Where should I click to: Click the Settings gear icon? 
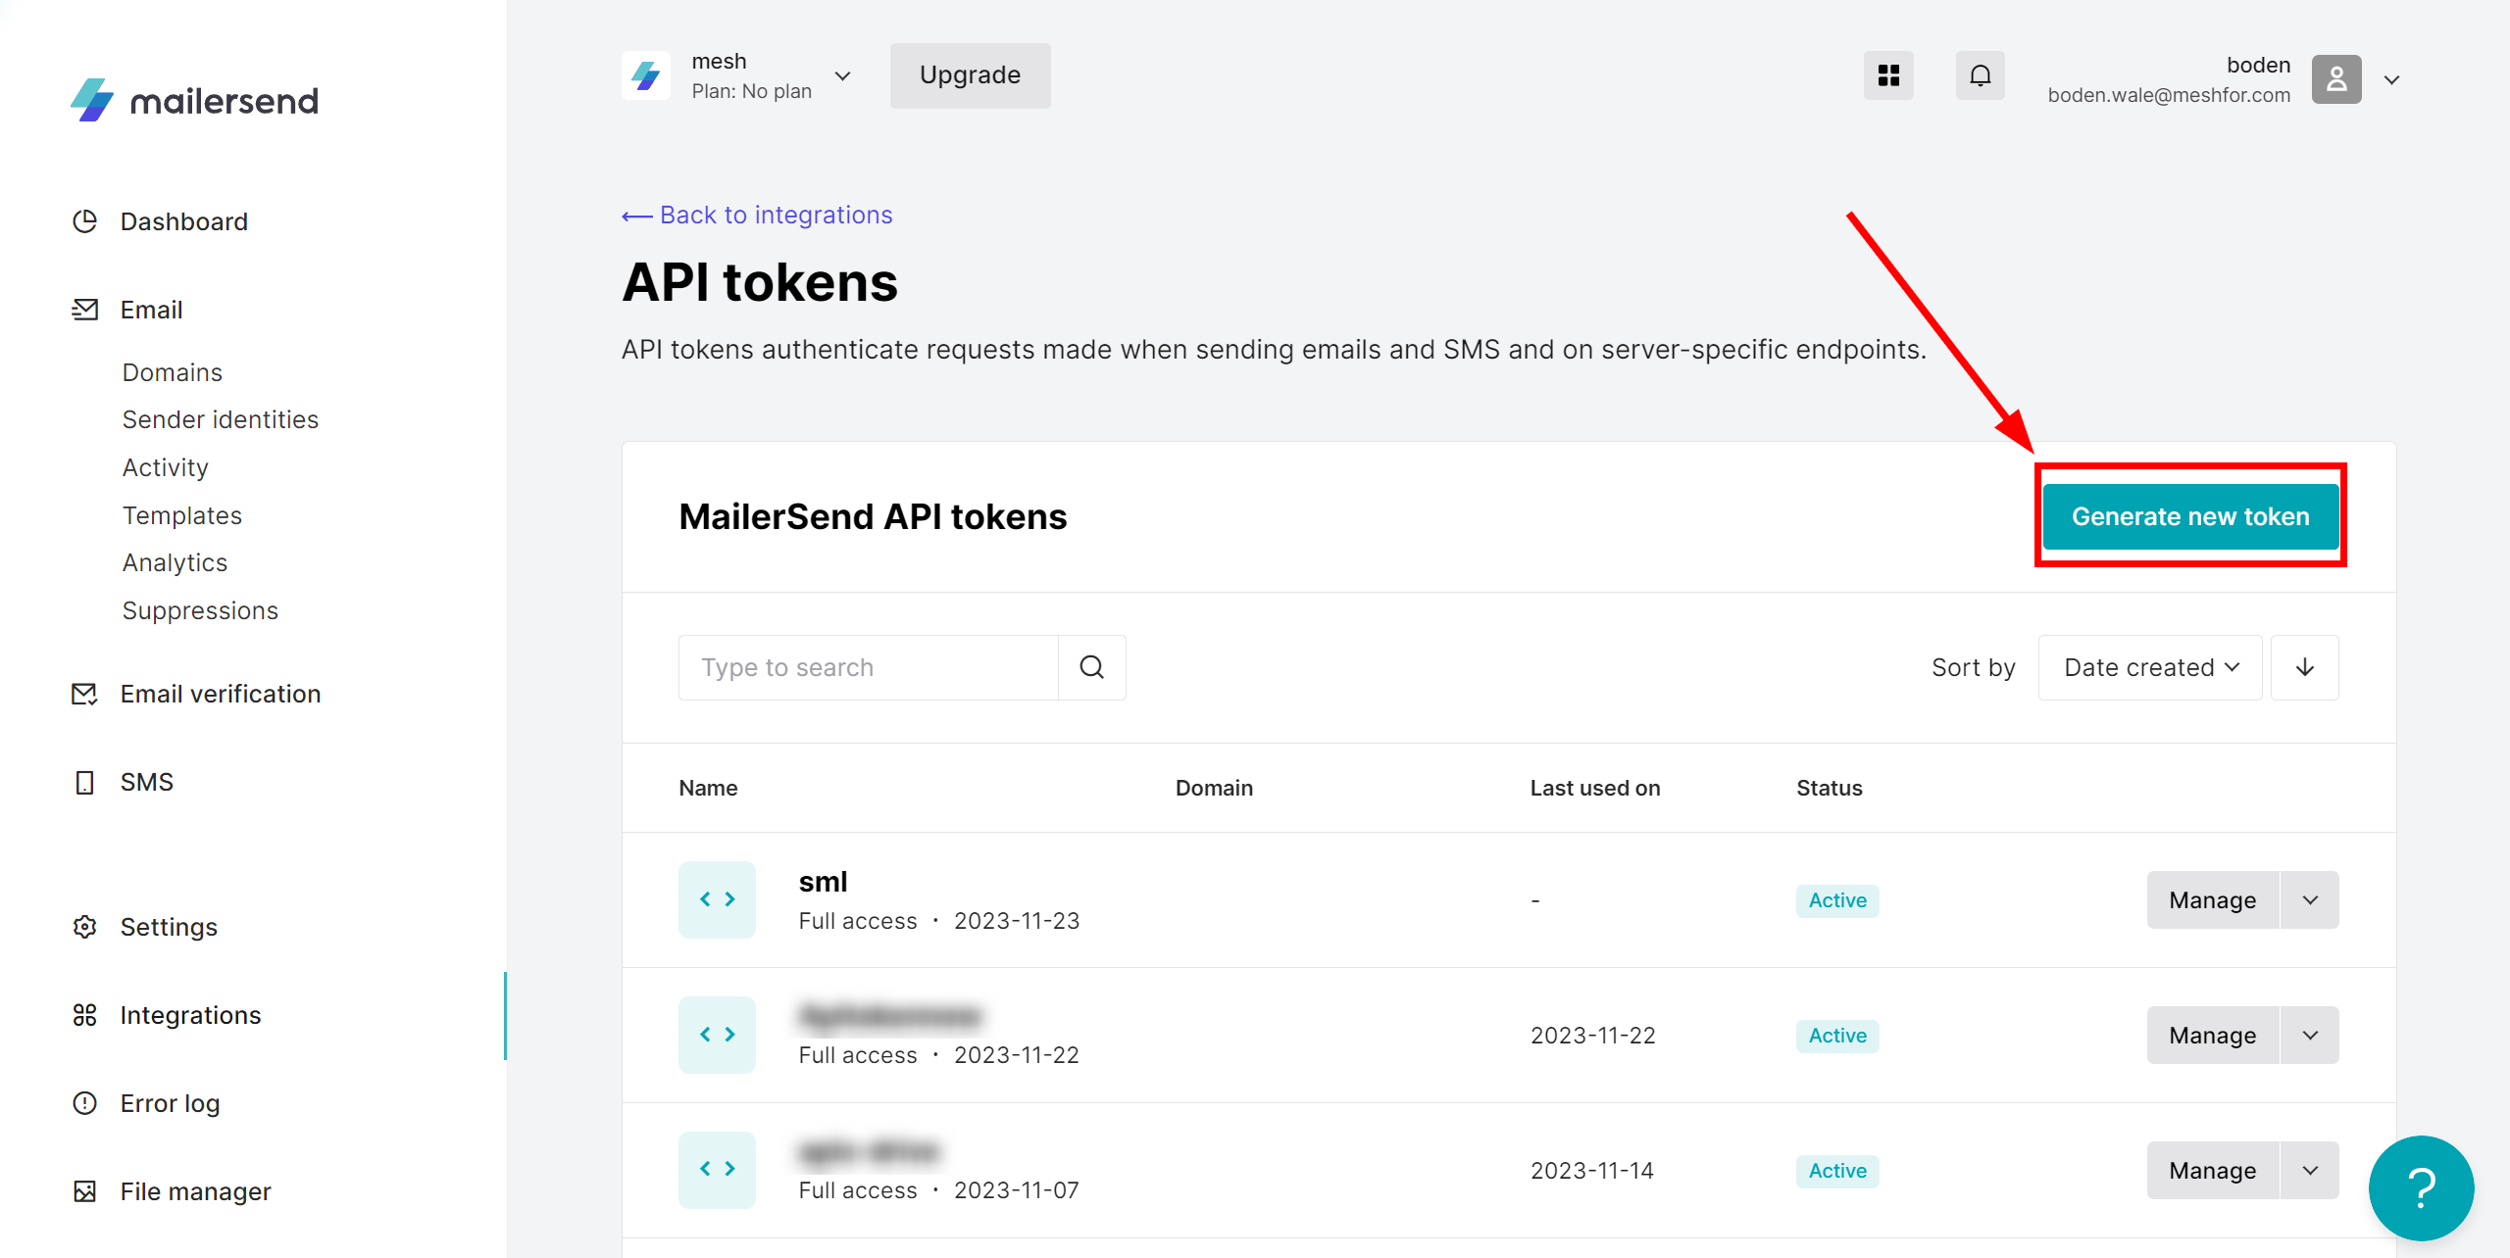click(x=85, y=927)
